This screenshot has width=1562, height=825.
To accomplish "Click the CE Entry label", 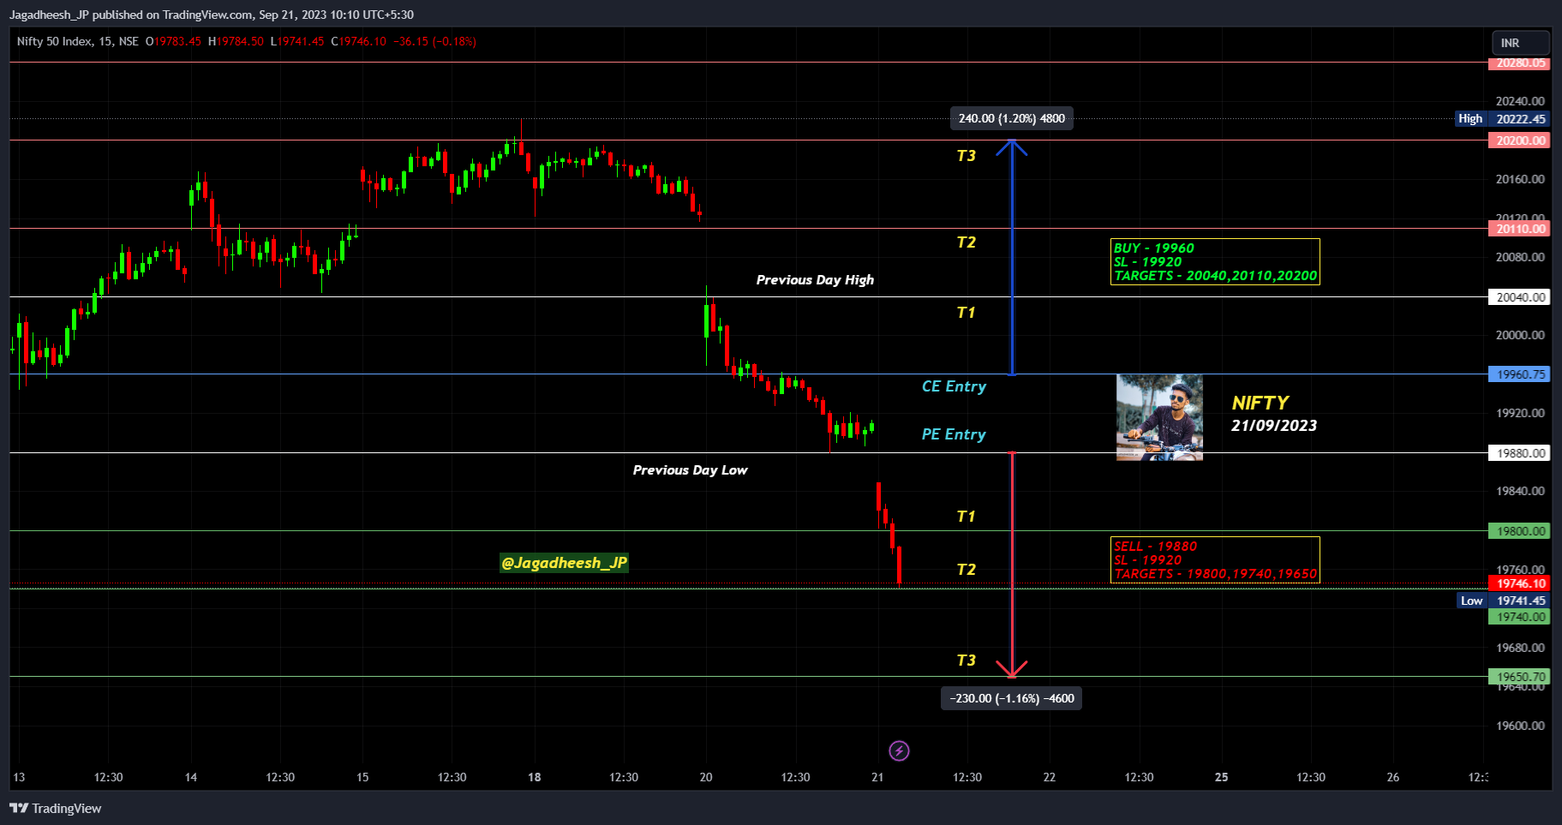I will pos(954,386).
